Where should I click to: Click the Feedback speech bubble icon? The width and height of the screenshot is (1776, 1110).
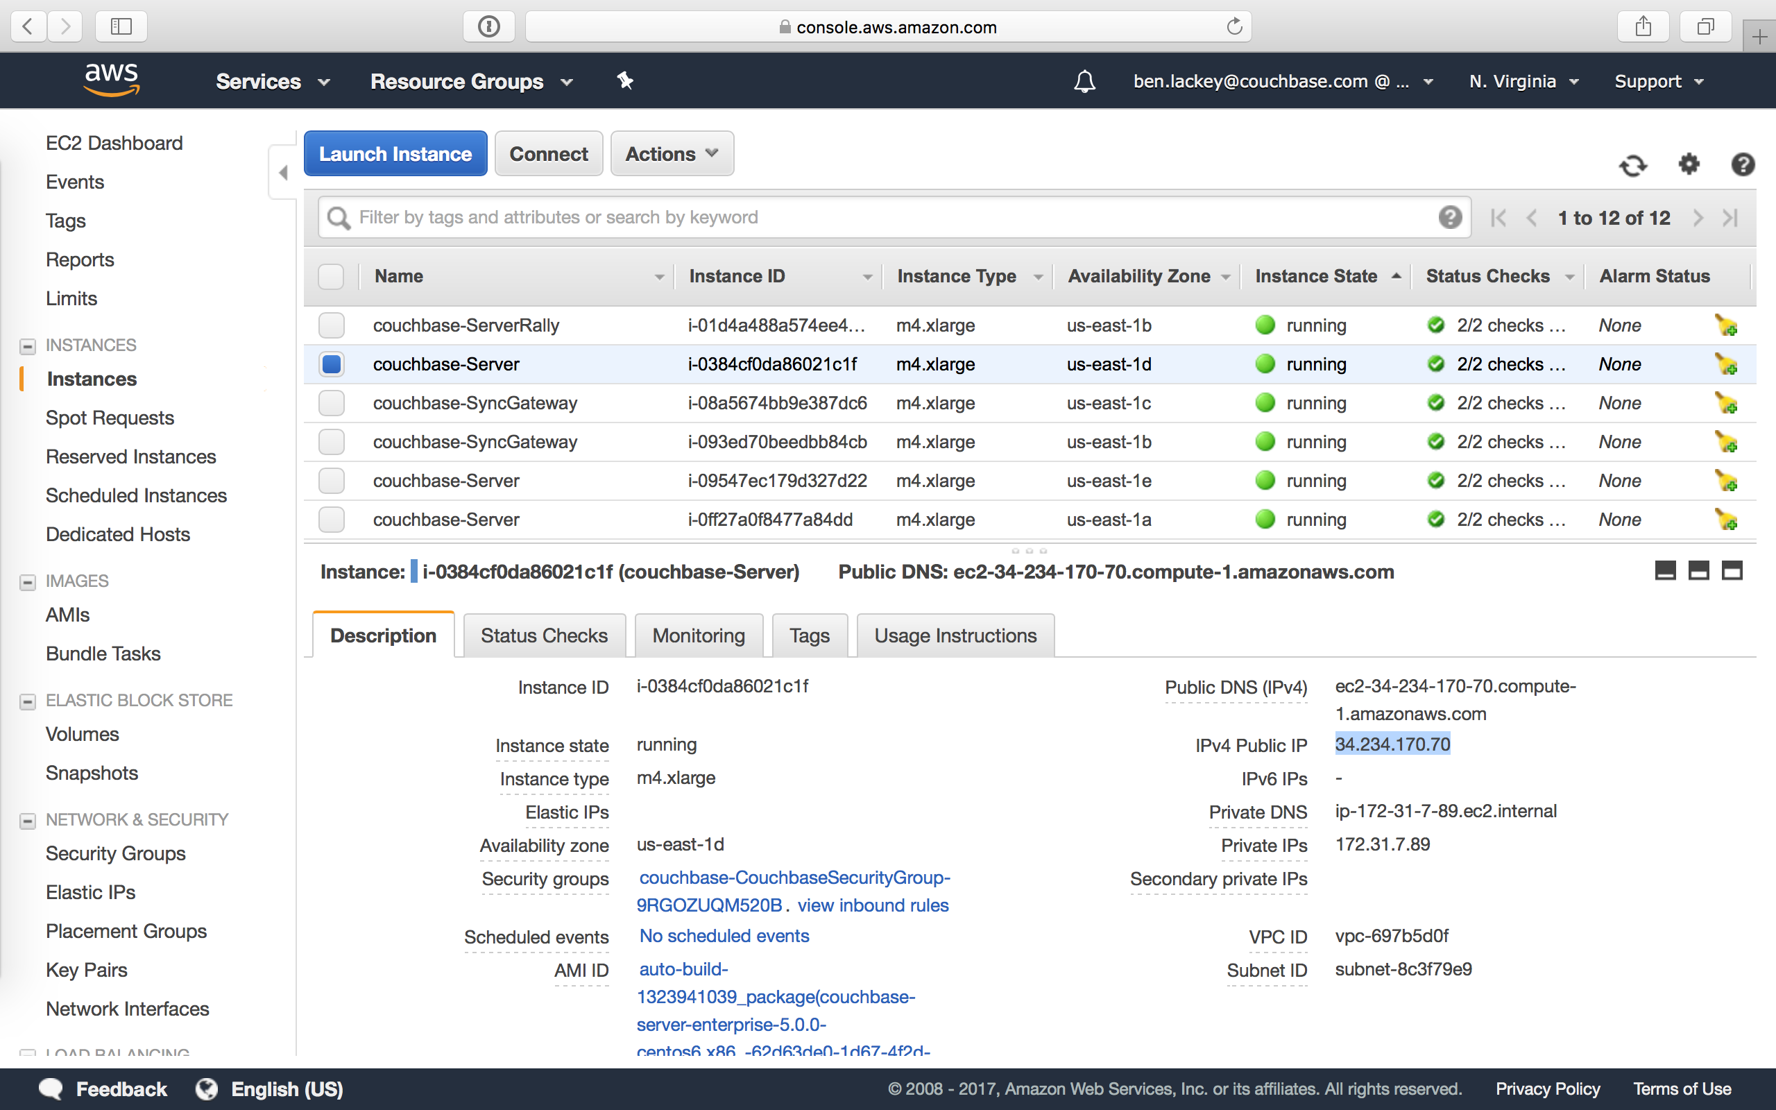51,1088
